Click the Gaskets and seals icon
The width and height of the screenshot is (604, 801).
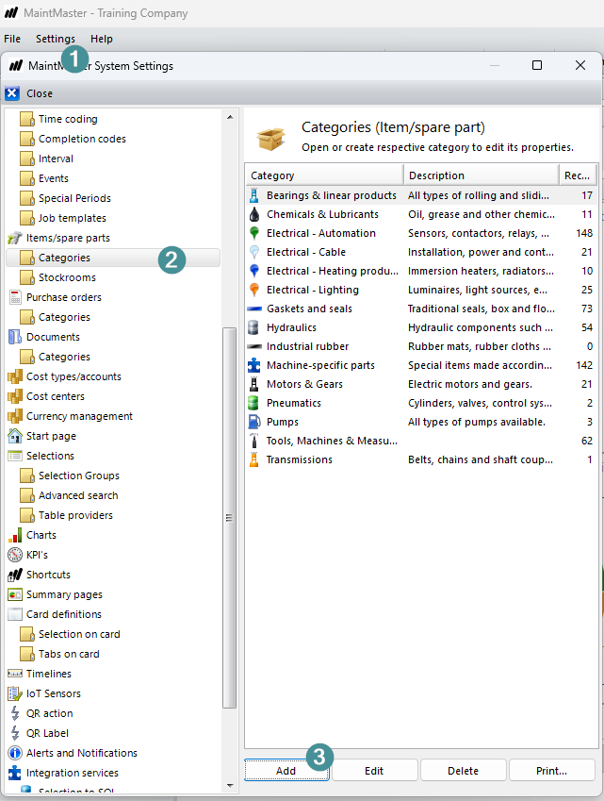coord(254,309)
